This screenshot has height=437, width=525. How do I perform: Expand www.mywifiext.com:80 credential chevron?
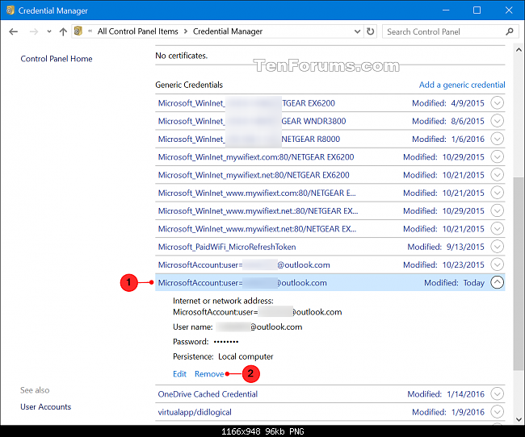[x=498, y=194]
